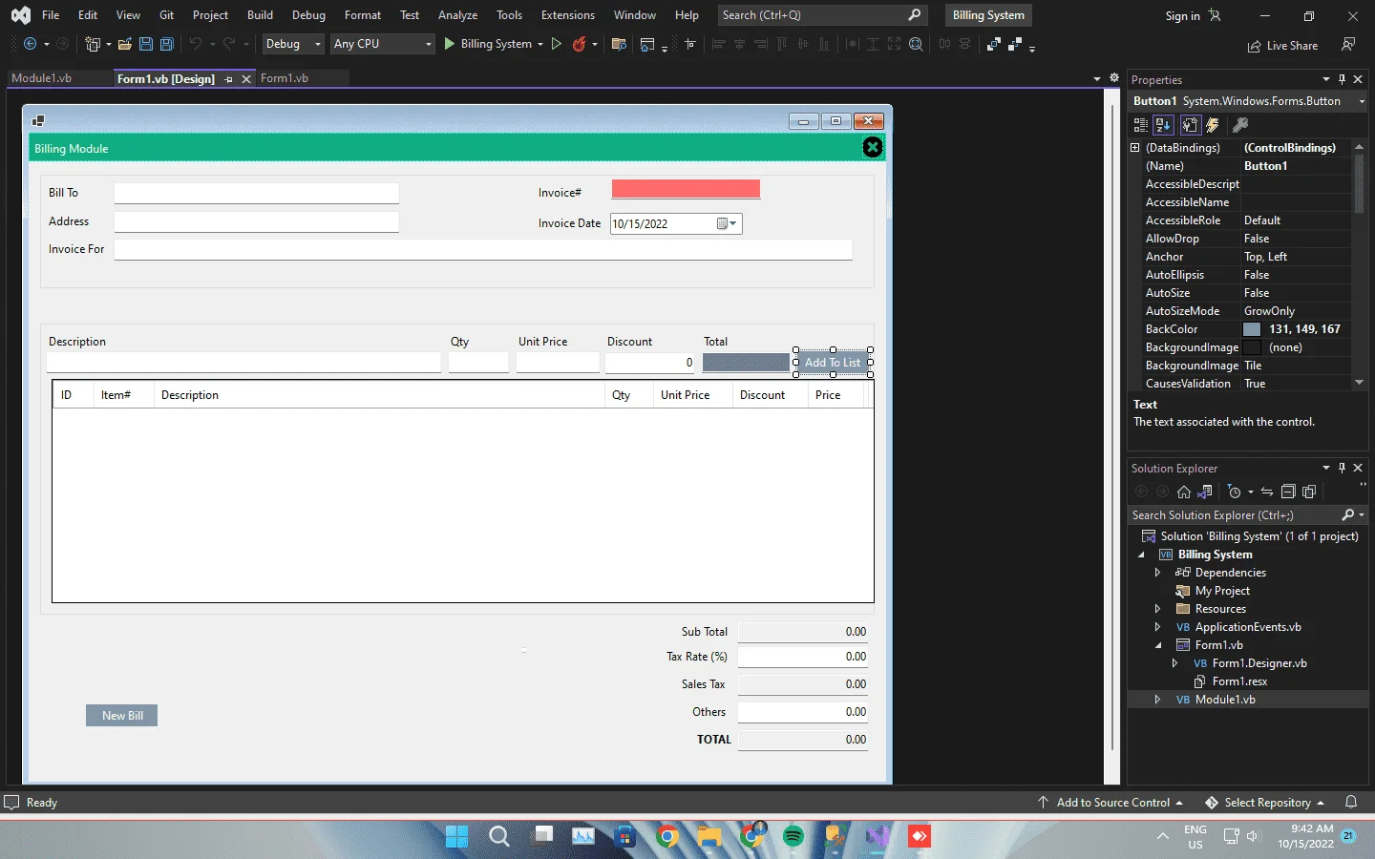Open the Button1 object selector dropdown in Properties
This screenshot has width=1375, height=859.
(1362, 101)
